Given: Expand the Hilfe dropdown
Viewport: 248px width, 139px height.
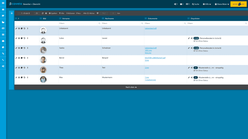Looking at the screenshot, I should [x=207, y=4].
